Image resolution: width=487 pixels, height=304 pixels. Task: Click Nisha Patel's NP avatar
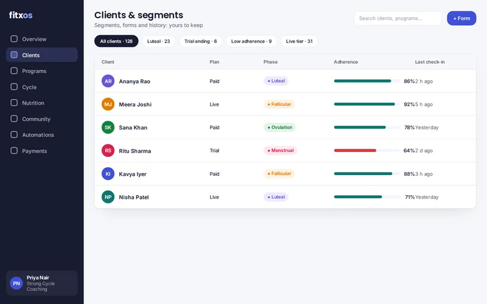pyautogui.click(x=108, y=197)
